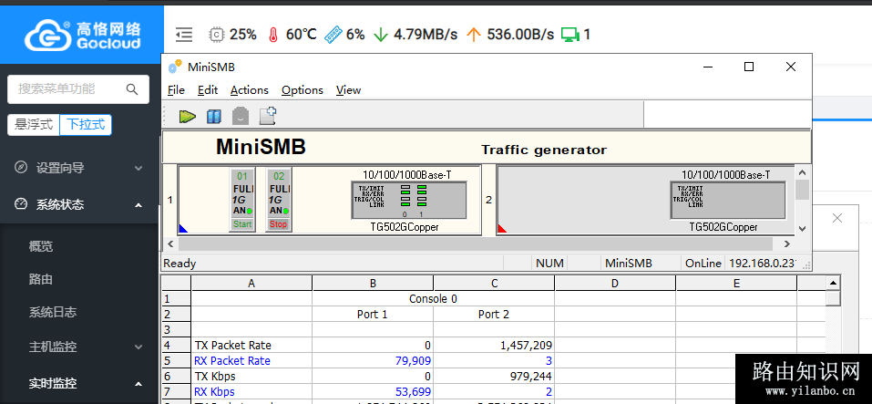This screenshot has height=404, width=872.
Task: Click port 02 card in MiniSMB
Action: (x=278, y=199)
